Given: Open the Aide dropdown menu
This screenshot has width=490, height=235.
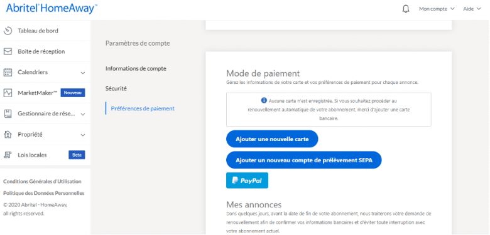Looking at the screenshot, I should (x=472, y=9).
